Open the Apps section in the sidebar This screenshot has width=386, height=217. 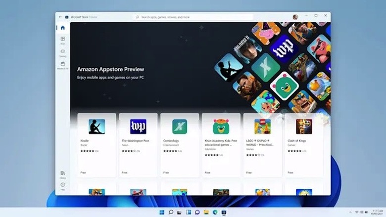coord(63,41)
